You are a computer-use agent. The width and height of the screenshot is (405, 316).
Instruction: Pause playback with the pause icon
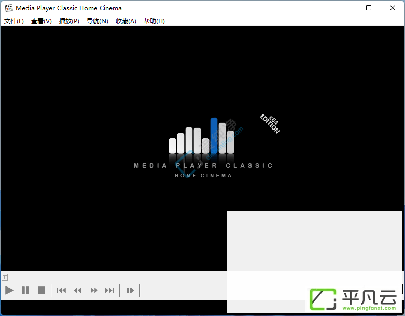(25, 290)
